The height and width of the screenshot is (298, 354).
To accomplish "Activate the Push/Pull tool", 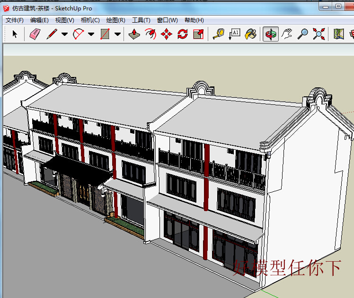I will (134, 34).
